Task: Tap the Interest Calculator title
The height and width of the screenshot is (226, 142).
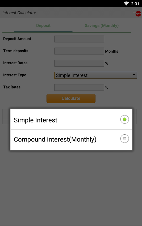Action: click(19, 13)
